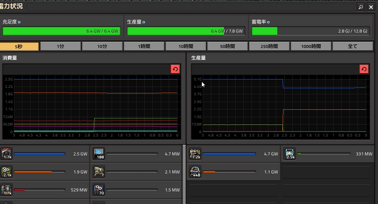Close the 電力状況 window

coord(371,7)
